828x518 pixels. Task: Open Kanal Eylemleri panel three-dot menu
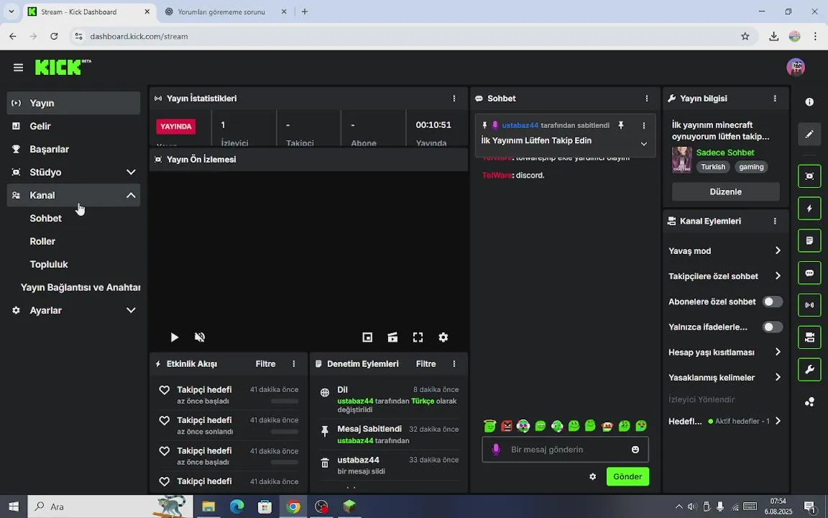[x=775, y=221]
